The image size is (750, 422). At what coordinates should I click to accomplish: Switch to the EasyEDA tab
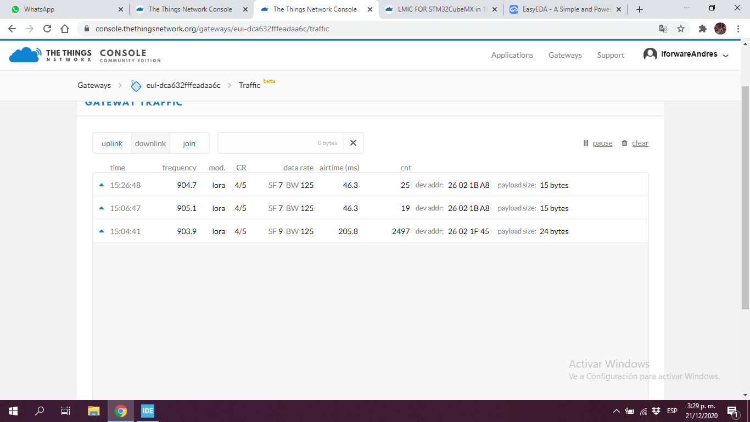point(566,9)
